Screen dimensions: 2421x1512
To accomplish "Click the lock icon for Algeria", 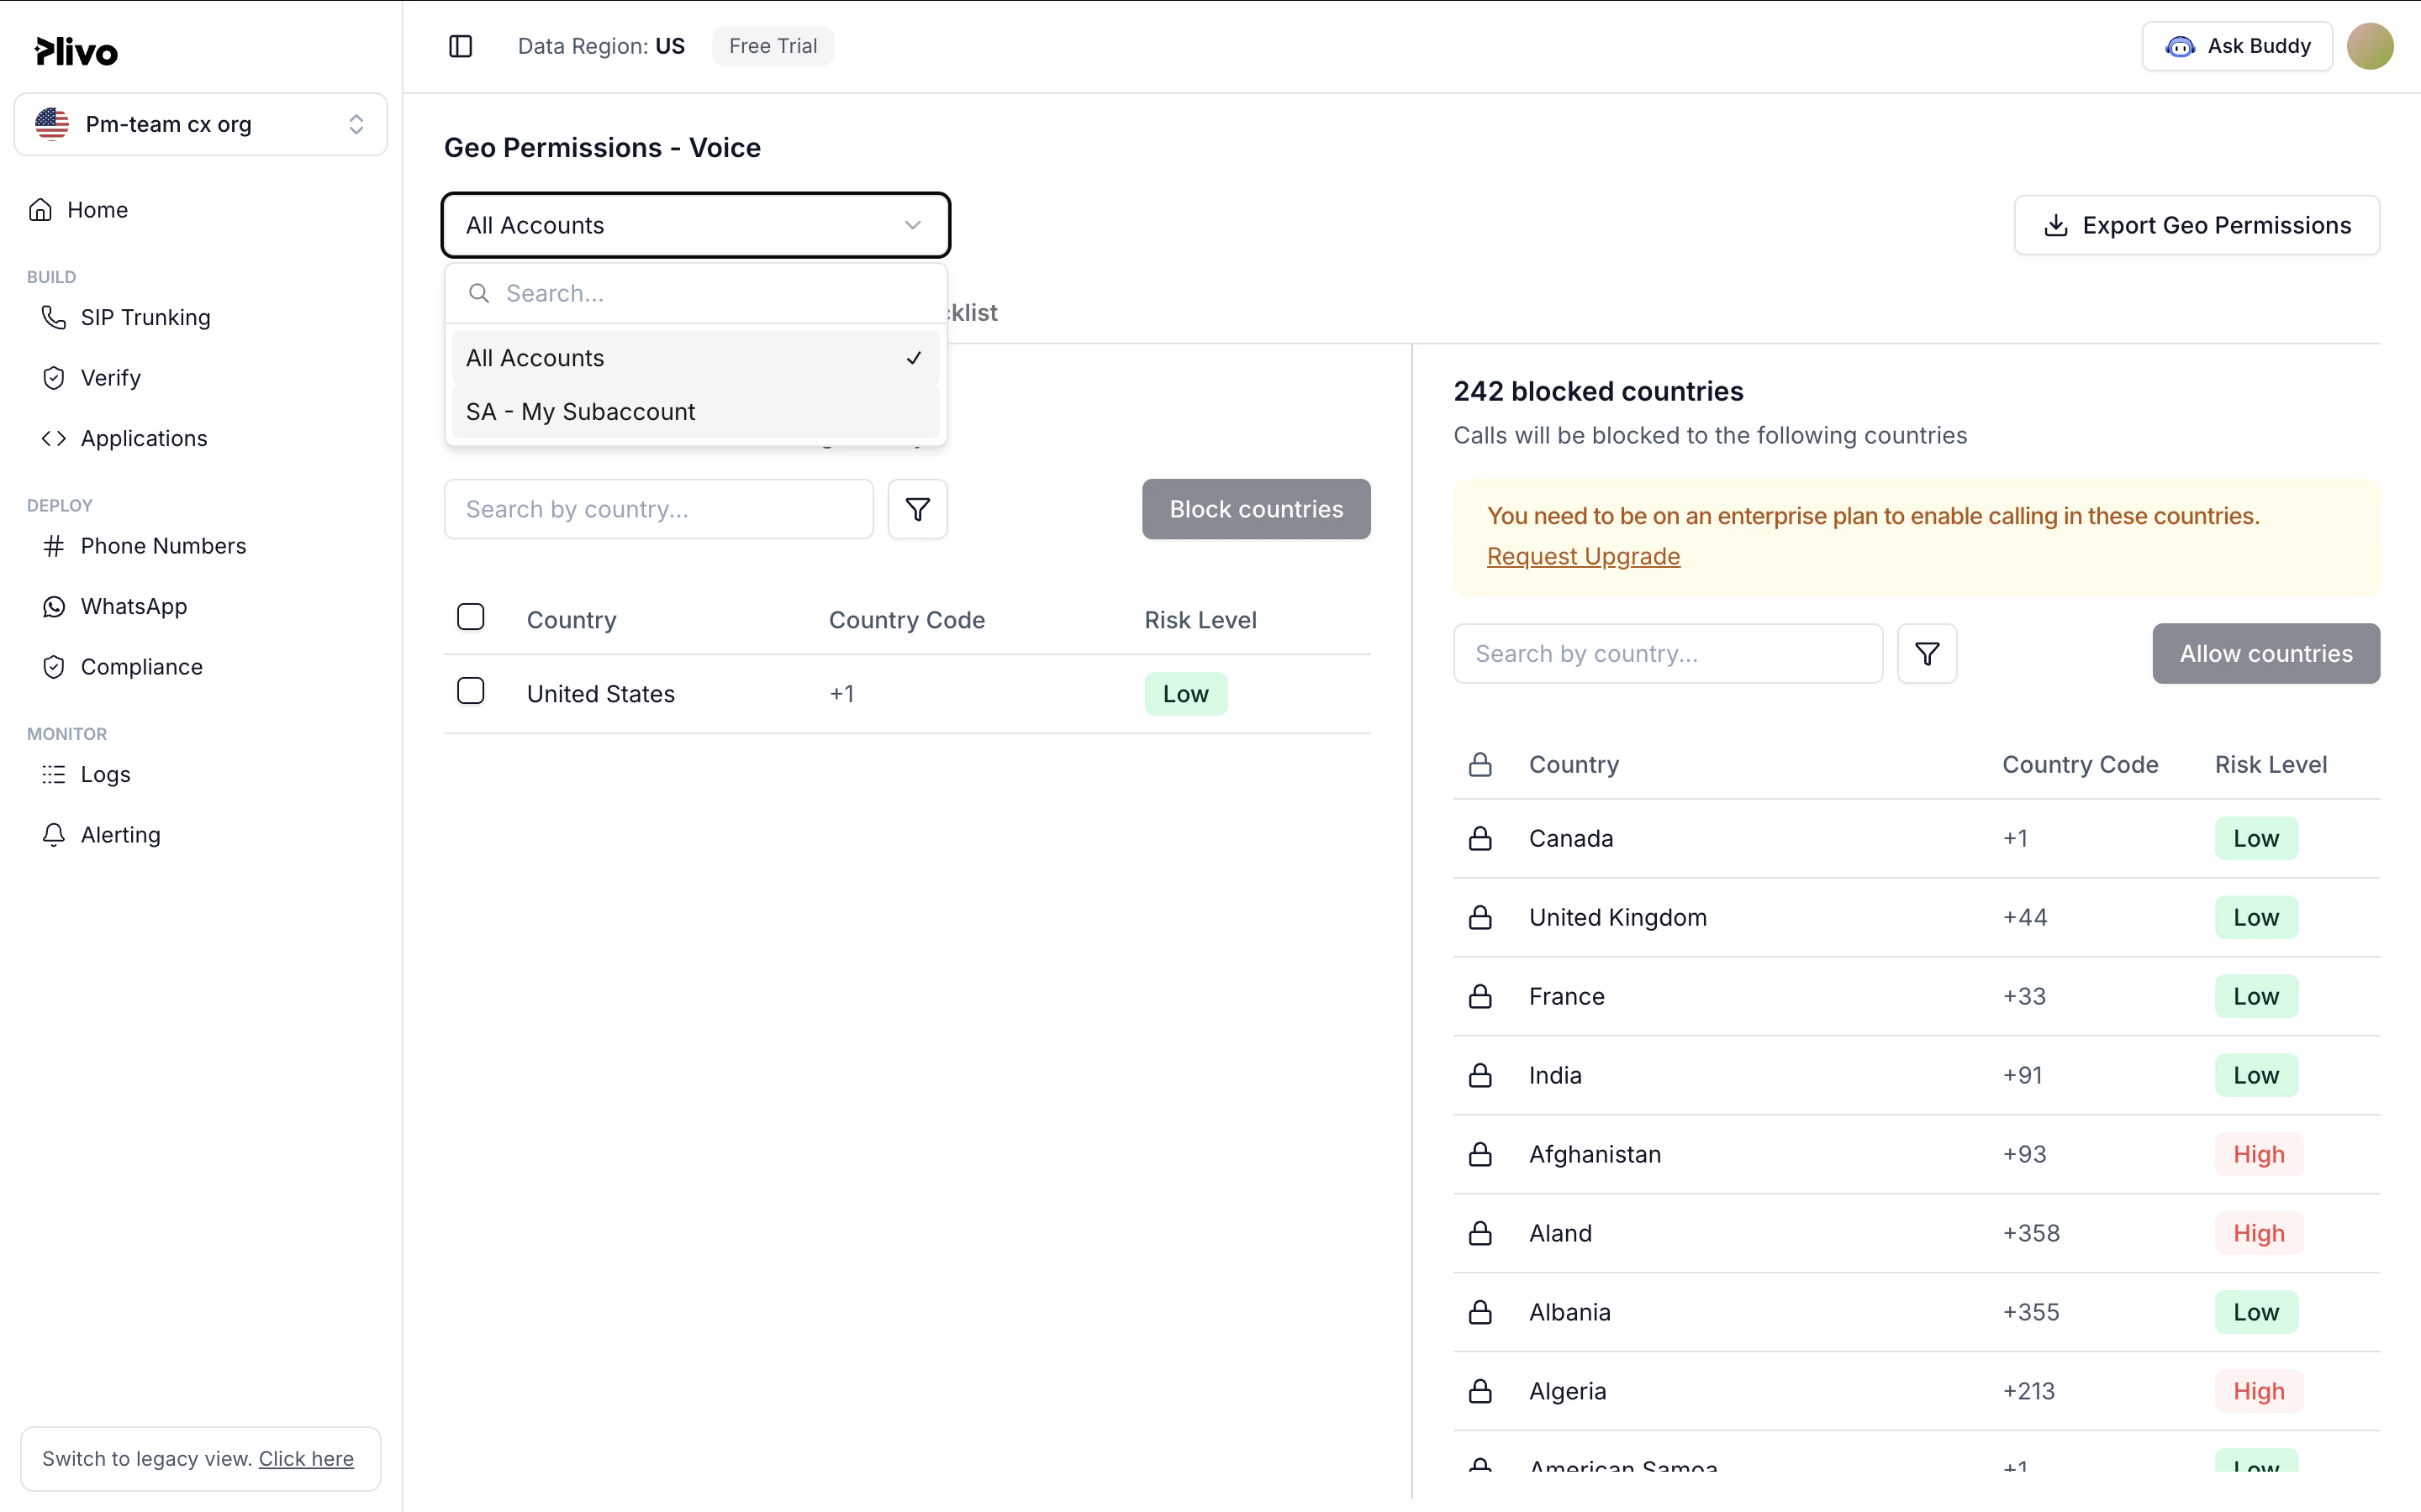I will pos(1480,1391).
